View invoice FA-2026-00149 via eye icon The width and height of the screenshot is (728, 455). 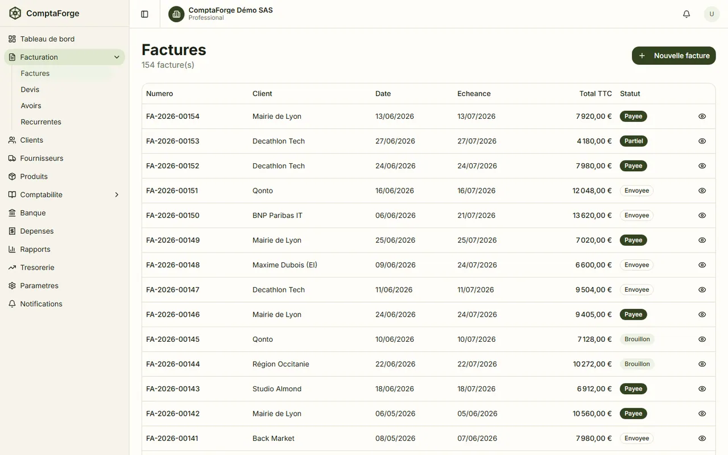click(702, 240)
